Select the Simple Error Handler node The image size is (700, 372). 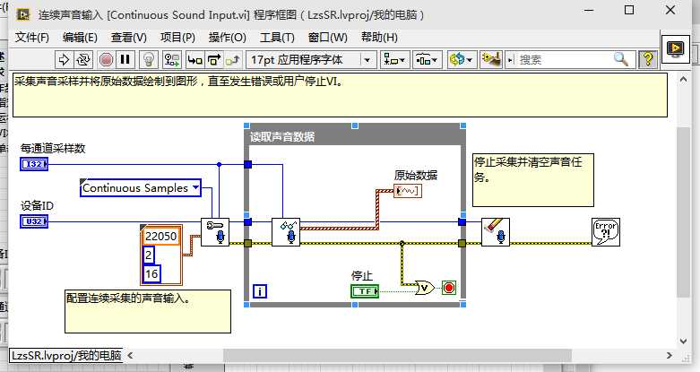pyautogui.click(x=606, y=232)
